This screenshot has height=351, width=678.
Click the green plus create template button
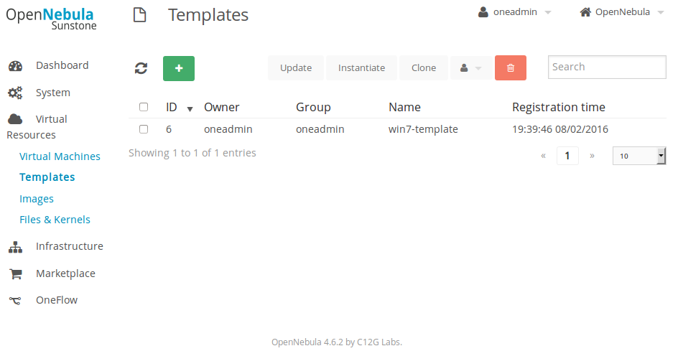point(179,68)
